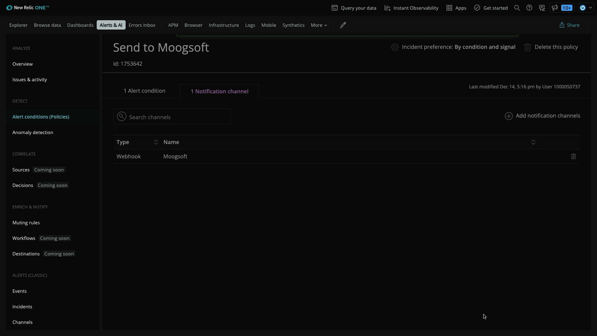Open Issues & activity in sidebar
Screen dimensions: 597x336
(30, 80)
